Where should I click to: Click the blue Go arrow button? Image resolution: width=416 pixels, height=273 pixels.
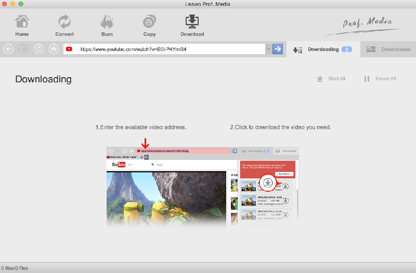[x=278, y=49]
